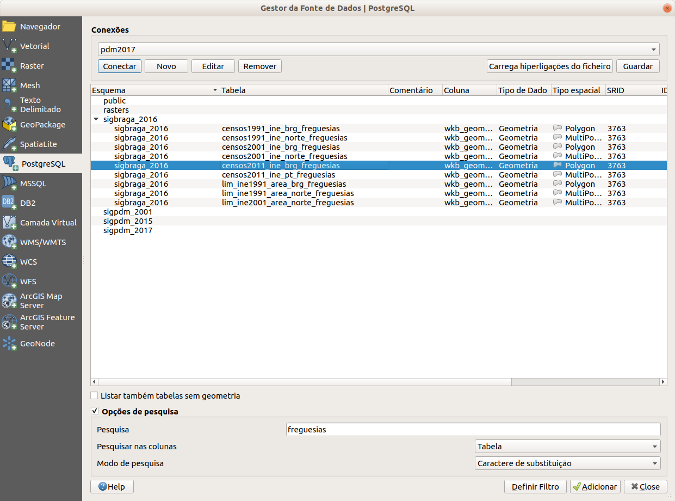Open the Pesquisar nas colunas dropdown
This screenshot has height=501, width=675.
pos(567,447)
